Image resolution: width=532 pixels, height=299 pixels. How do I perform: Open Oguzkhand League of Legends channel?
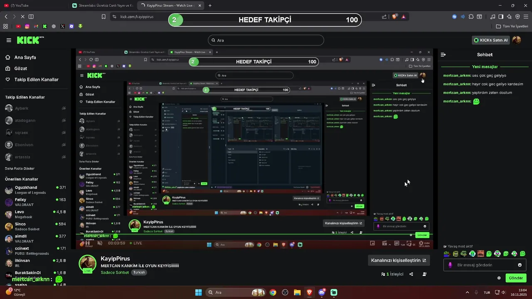point(35,190)
